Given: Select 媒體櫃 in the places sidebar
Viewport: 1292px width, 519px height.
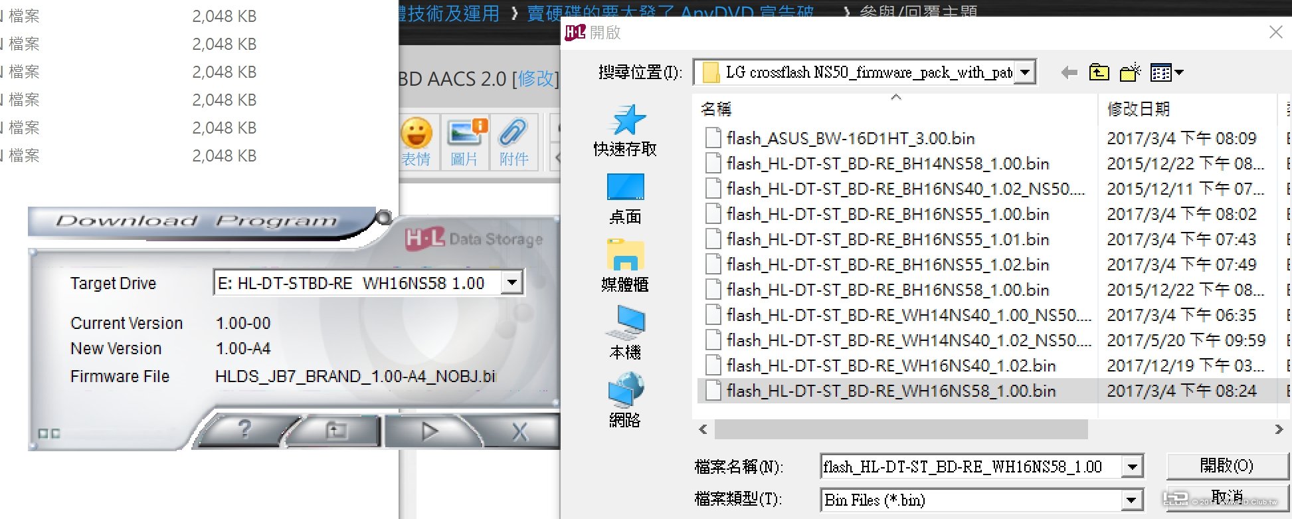Looking at the screenshot, I should (625, 266).
